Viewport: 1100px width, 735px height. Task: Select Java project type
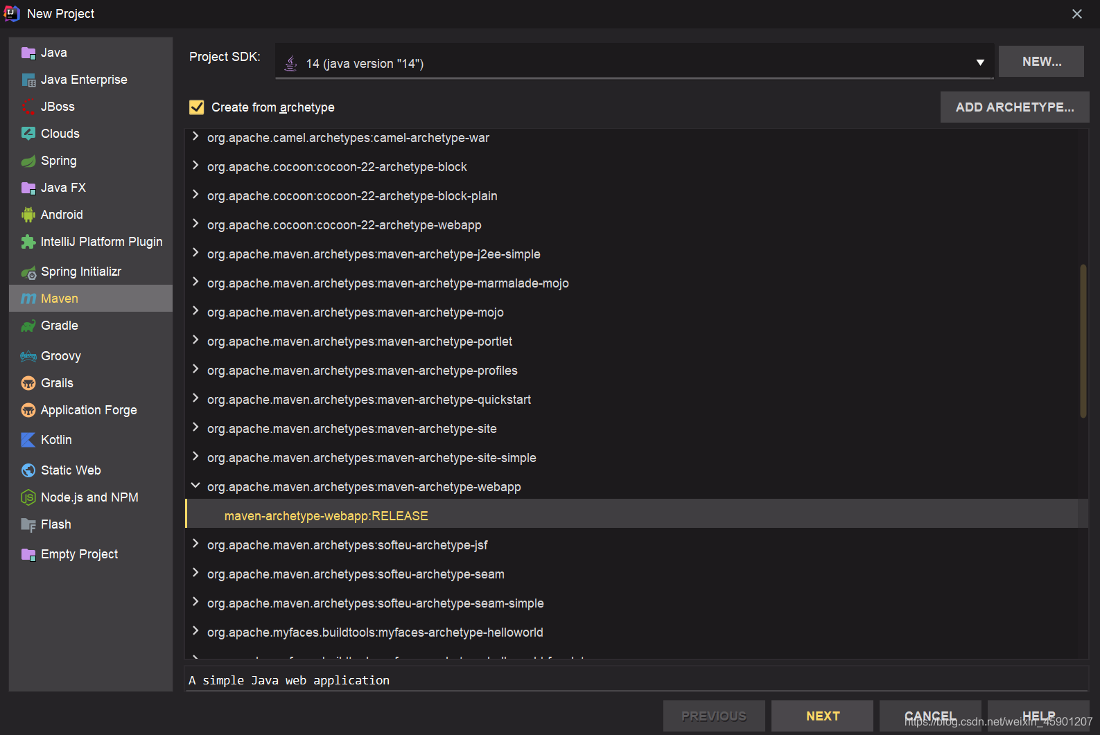[x=91, y=53]
